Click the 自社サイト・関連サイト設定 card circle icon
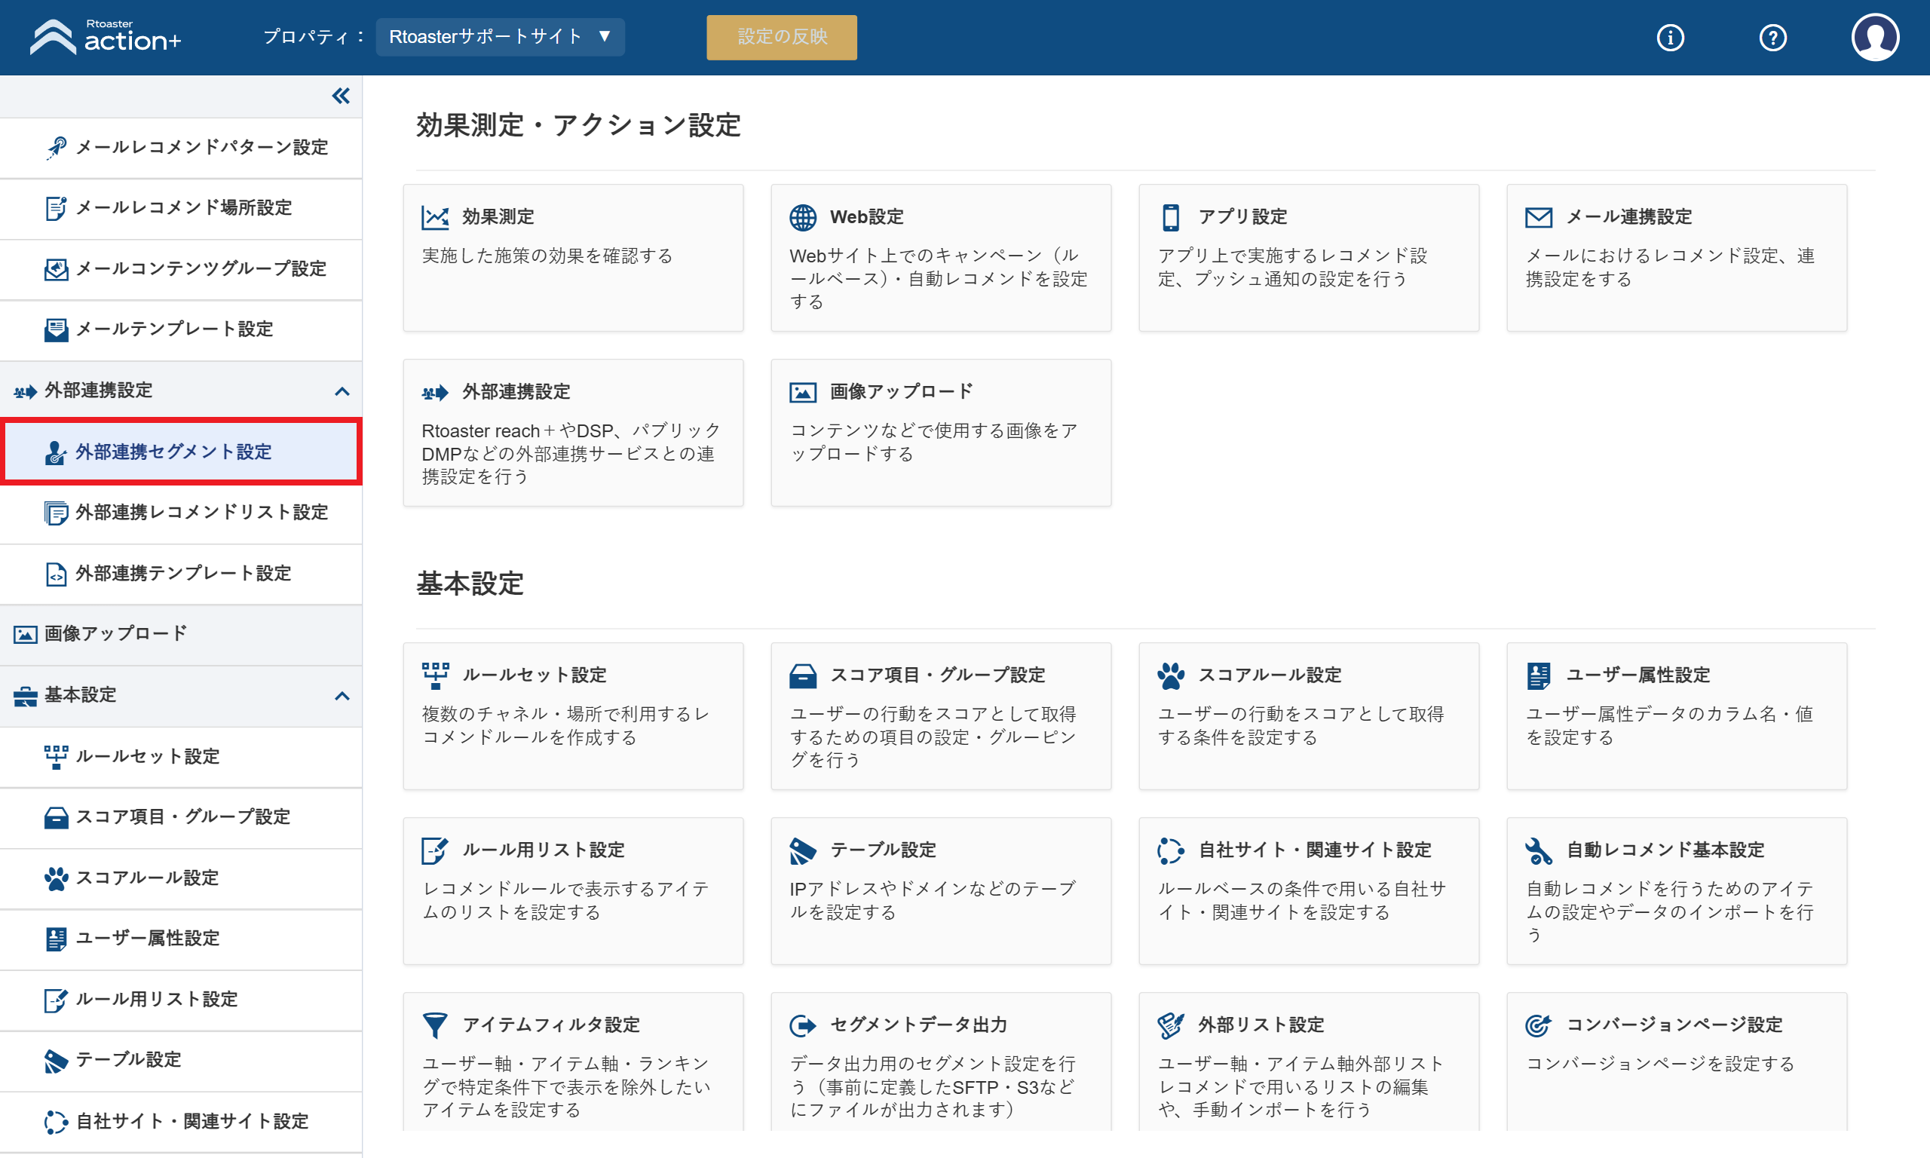Screen dimensions: 1930x1158 (x=1171, y=850)
